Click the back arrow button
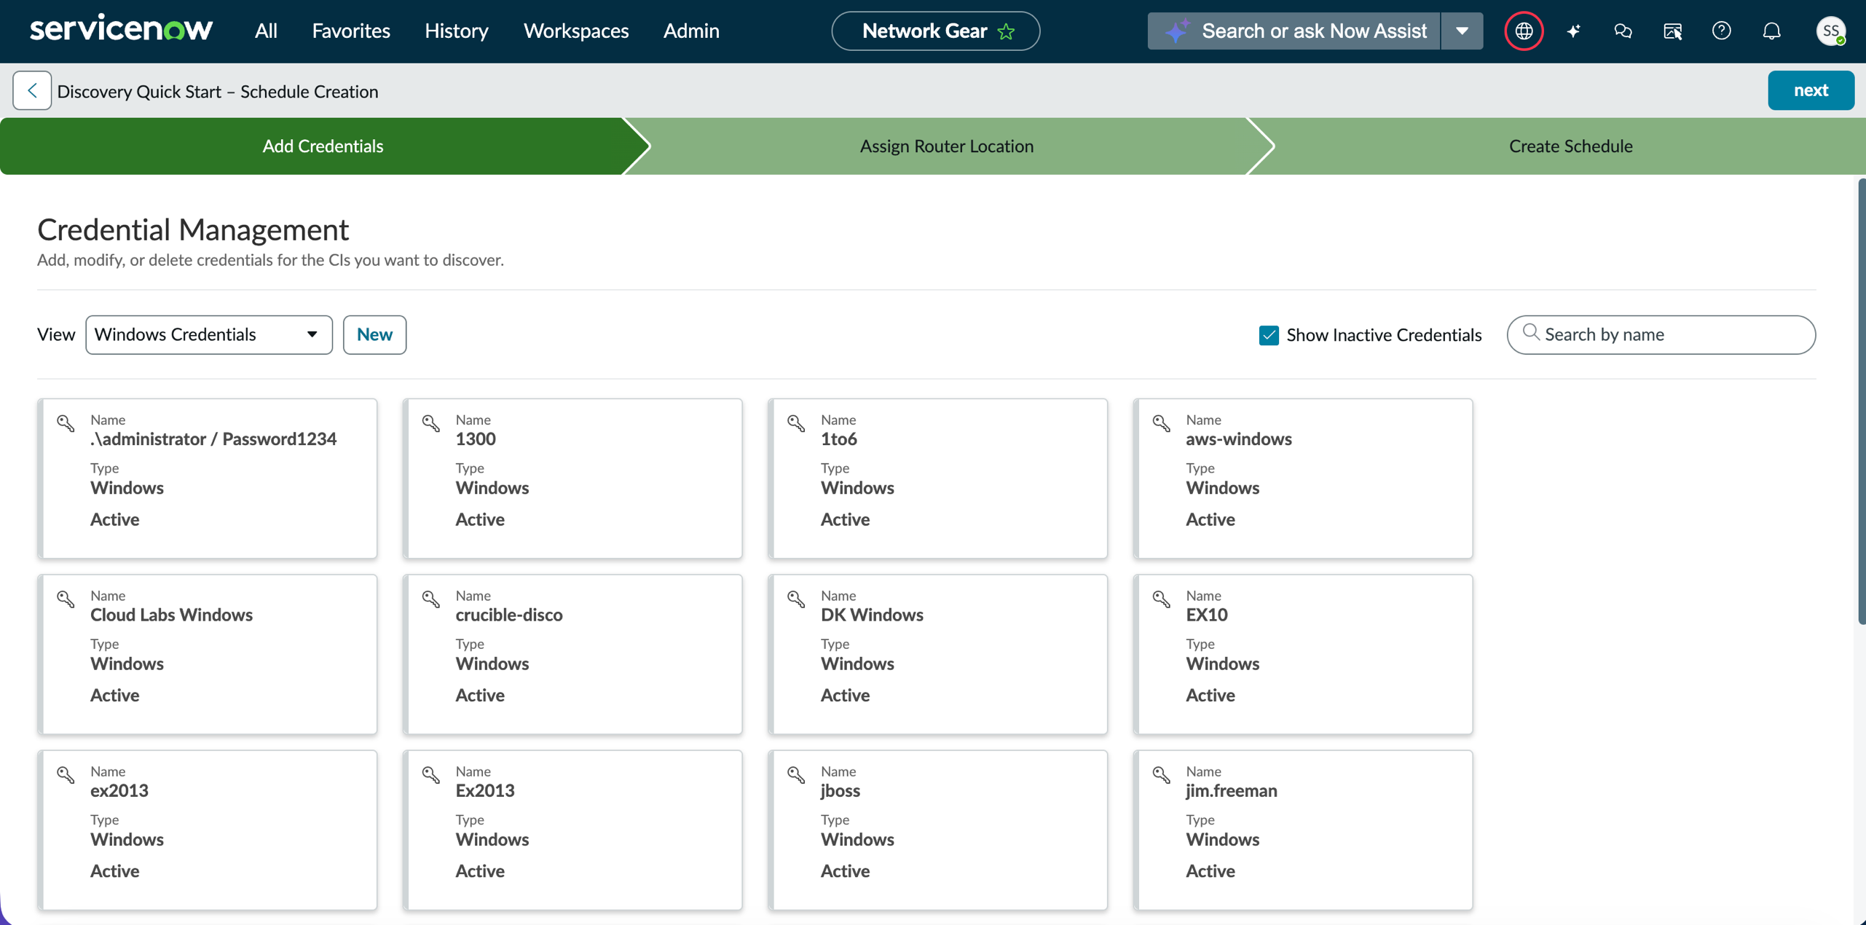 click(x=32, y=90)
